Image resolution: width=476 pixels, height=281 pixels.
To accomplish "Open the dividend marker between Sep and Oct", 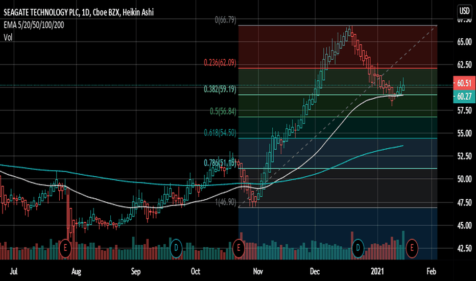I will pyautogui.click(x=176, y=248).
